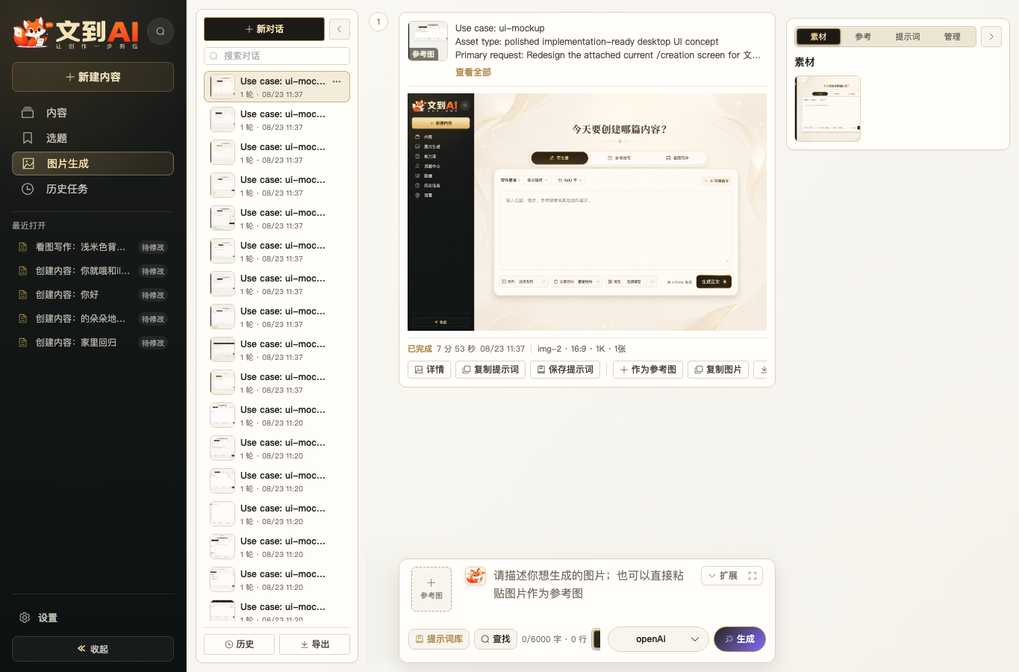Copy the image with 复制图片
The height and width of the screenshot is (672, 1019).
coord(718,370)
